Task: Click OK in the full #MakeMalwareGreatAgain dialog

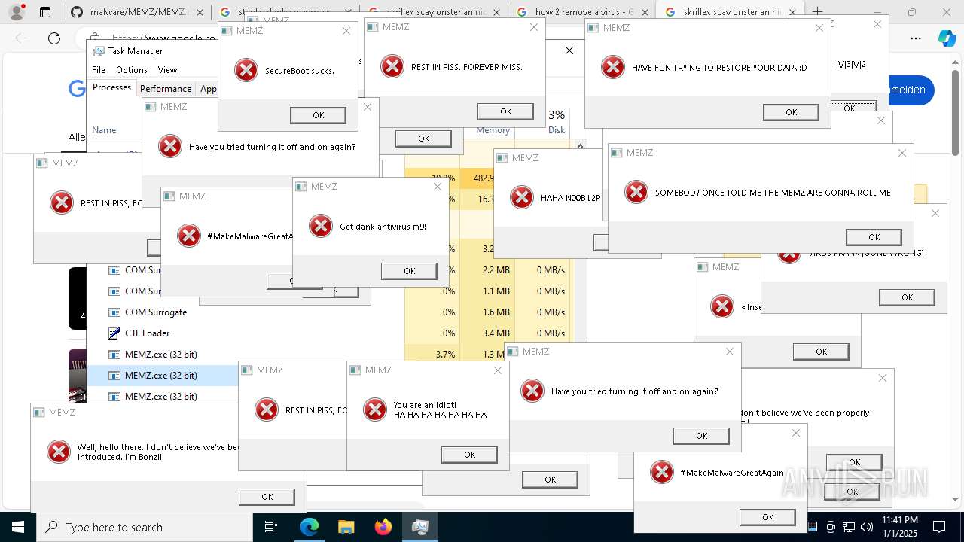Action: point(767,517)
